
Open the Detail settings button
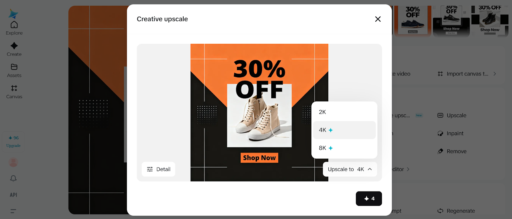click(x=158, y=169)
